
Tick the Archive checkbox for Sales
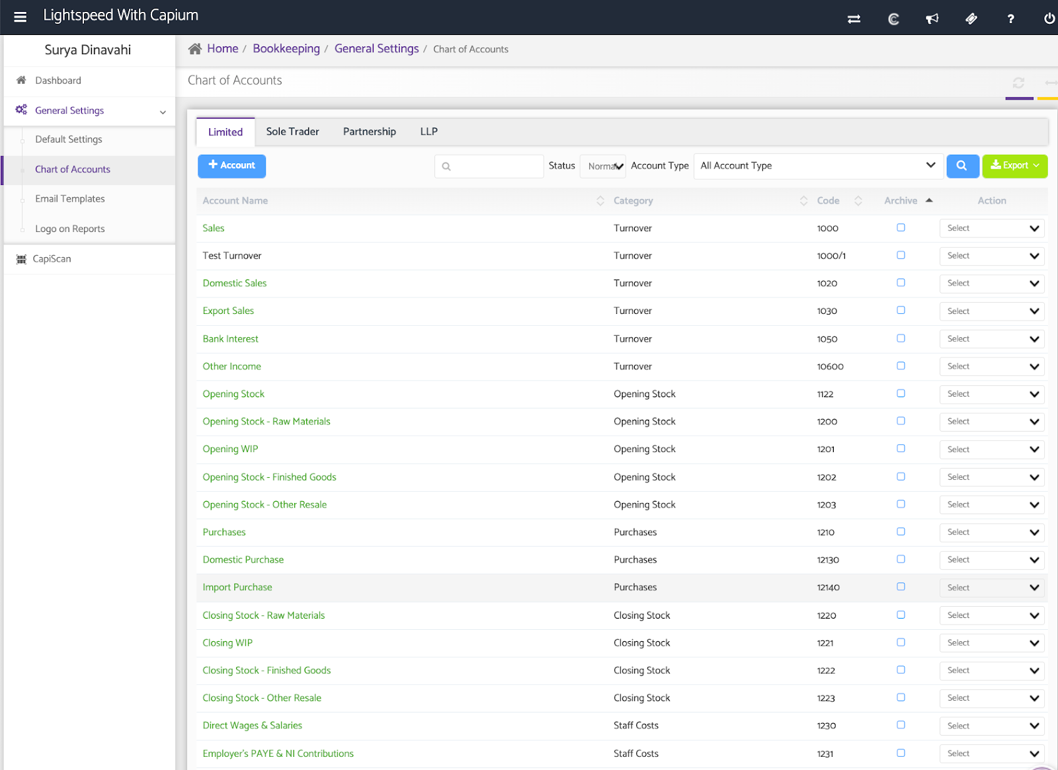pyautogui.click(x=901, y=227)
